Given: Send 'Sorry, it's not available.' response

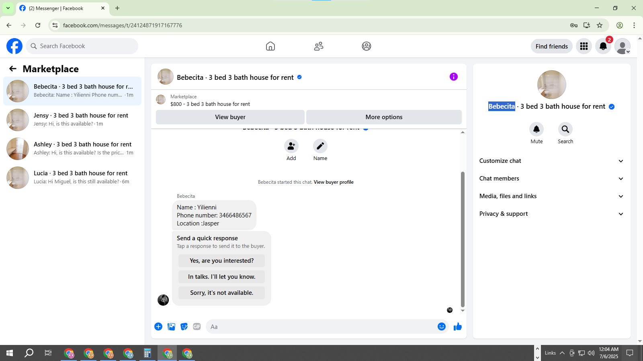Looking at the screenshot, I should click(x=221, y=293).
